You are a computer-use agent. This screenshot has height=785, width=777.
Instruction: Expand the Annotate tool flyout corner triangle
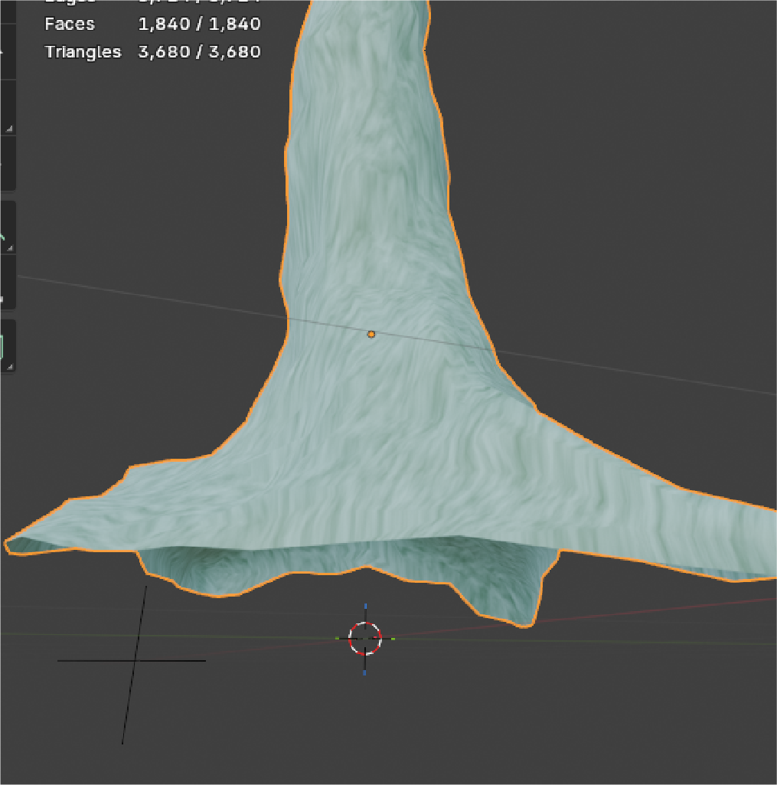click(x=9, y=248)
